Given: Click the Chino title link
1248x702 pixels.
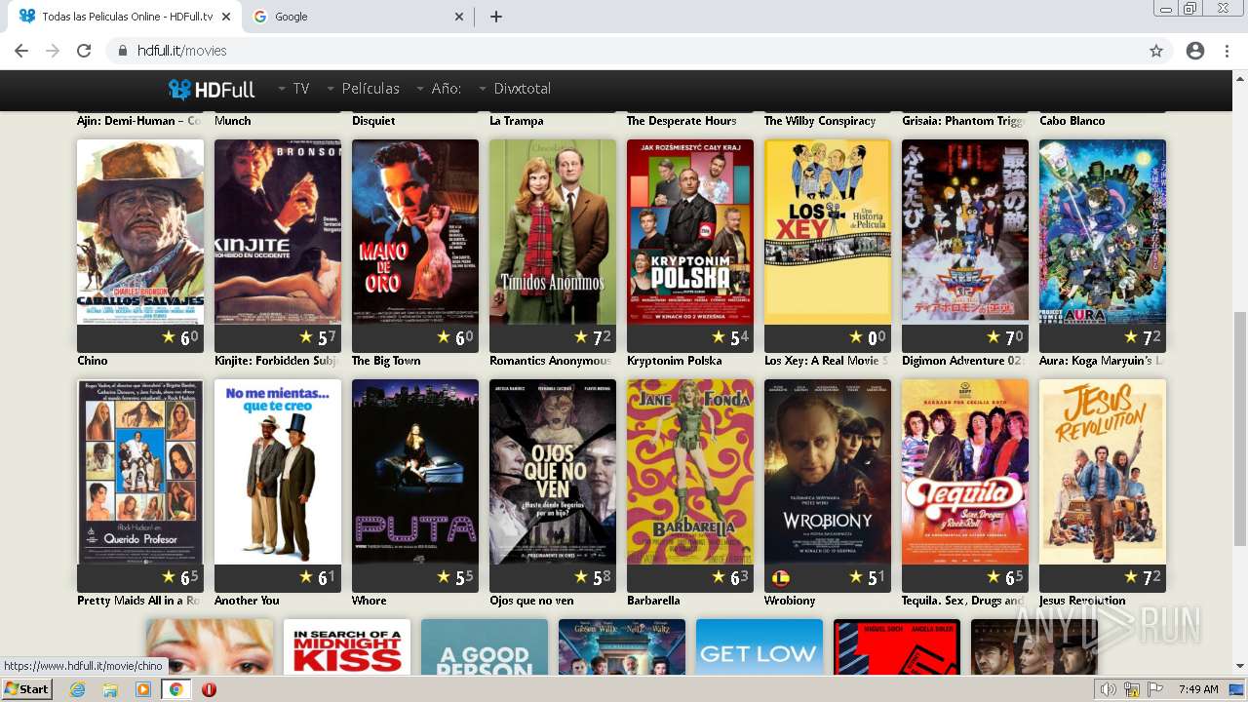Looking at the screenshot, I should click(x=93, y=361).
